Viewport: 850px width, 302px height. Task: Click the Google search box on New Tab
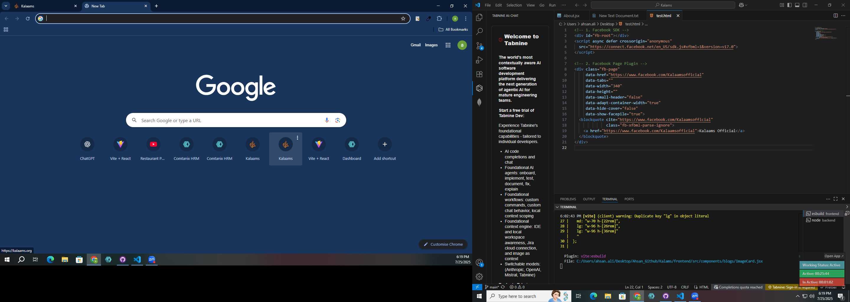236,120
